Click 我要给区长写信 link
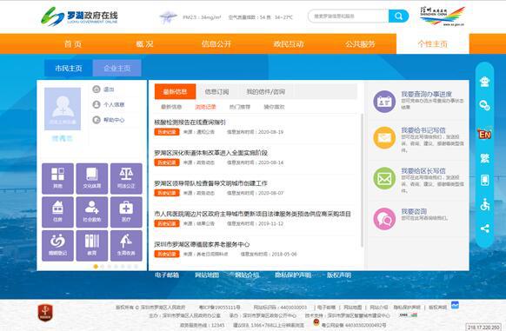Screen dimensions: 506x331 pos(423,171)
